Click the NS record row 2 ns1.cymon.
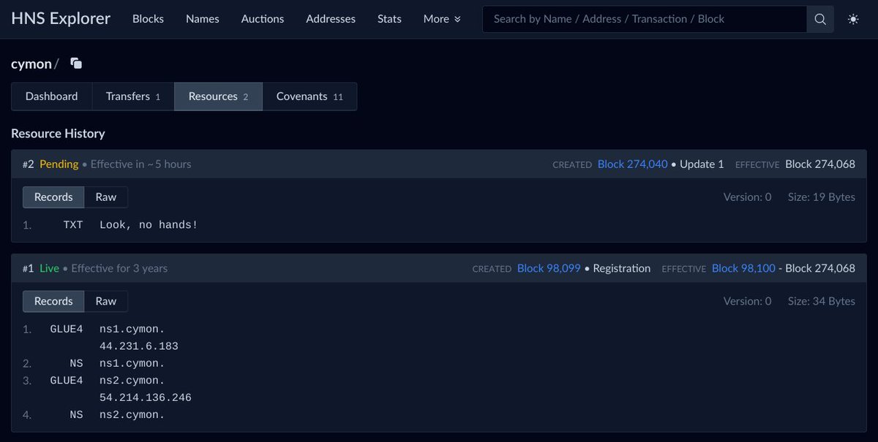Image resolution: width=878 pixels, height=442 pixels. point(132,364)
